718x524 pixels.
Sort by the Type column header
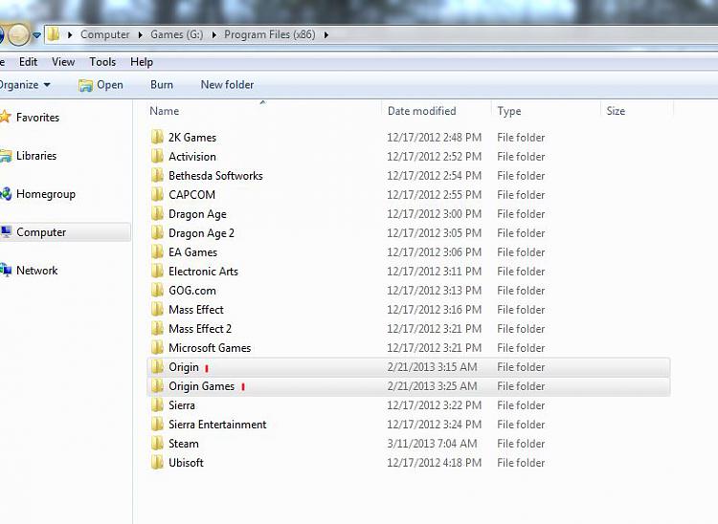[509, 111]
